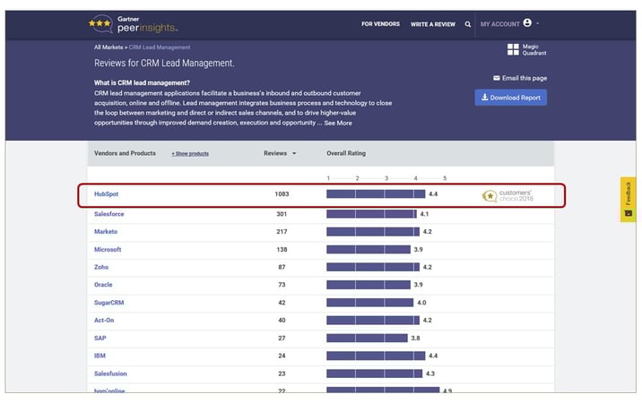
Task: Expand vendors with Show products
Action: (x=190, y=154)
